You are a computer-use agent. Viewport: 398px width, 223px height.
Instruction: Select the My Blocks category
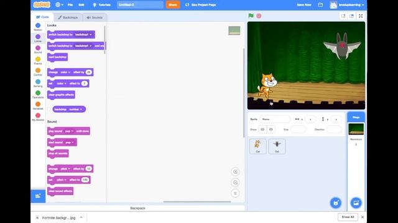coord(38,117)
